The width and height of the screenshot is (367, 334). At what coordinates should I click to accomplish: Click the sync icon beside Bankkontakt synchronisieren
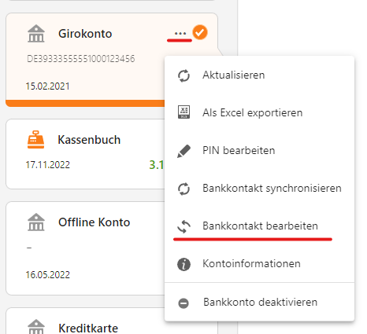[x=183, y=189]
